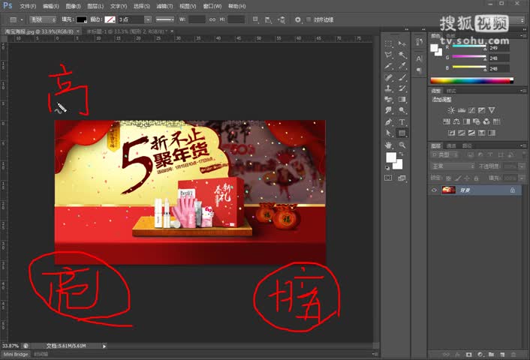The image size is (530, 360).
Task: Toggle lock all (padlock) in Layers panel
Action: [x=476, y=178]
